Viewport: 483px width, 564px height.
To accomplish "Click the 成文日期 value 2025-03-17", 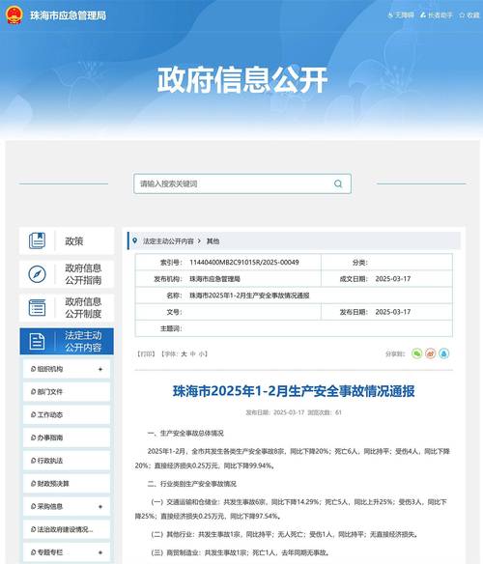I will pos(393,279).
